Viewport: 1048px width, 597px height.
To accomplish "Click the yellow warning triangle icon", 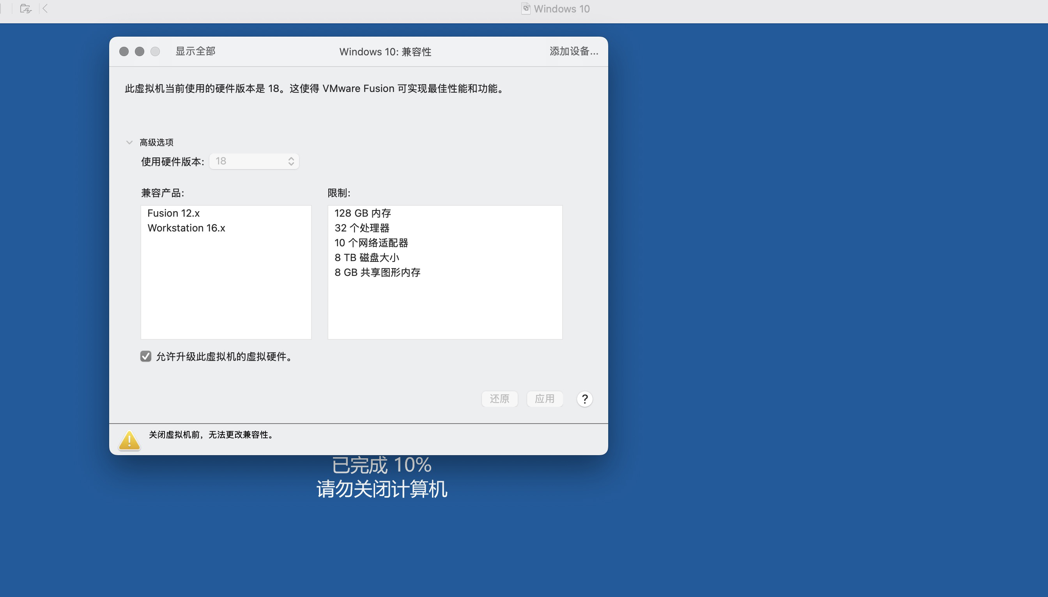I will pyautogui.click(x=129, y=440).
